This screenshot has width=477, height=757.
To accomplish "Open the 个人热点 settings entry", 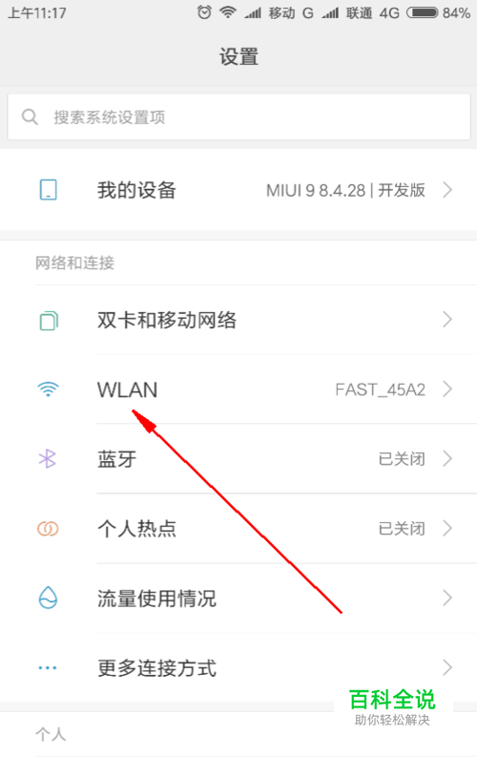I will tap(238, 529).
